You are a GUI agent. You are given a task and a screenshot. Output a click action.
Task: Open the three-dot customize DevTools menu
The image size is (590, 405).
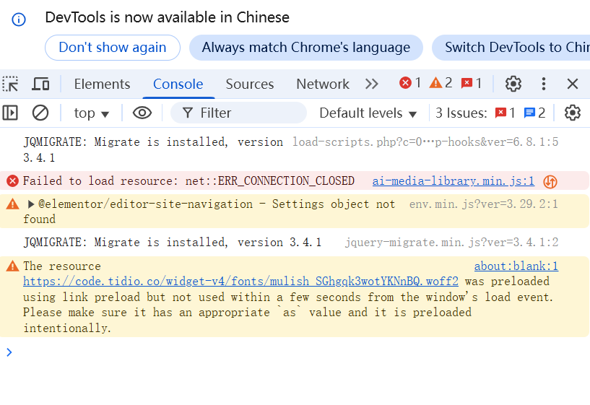544,84
